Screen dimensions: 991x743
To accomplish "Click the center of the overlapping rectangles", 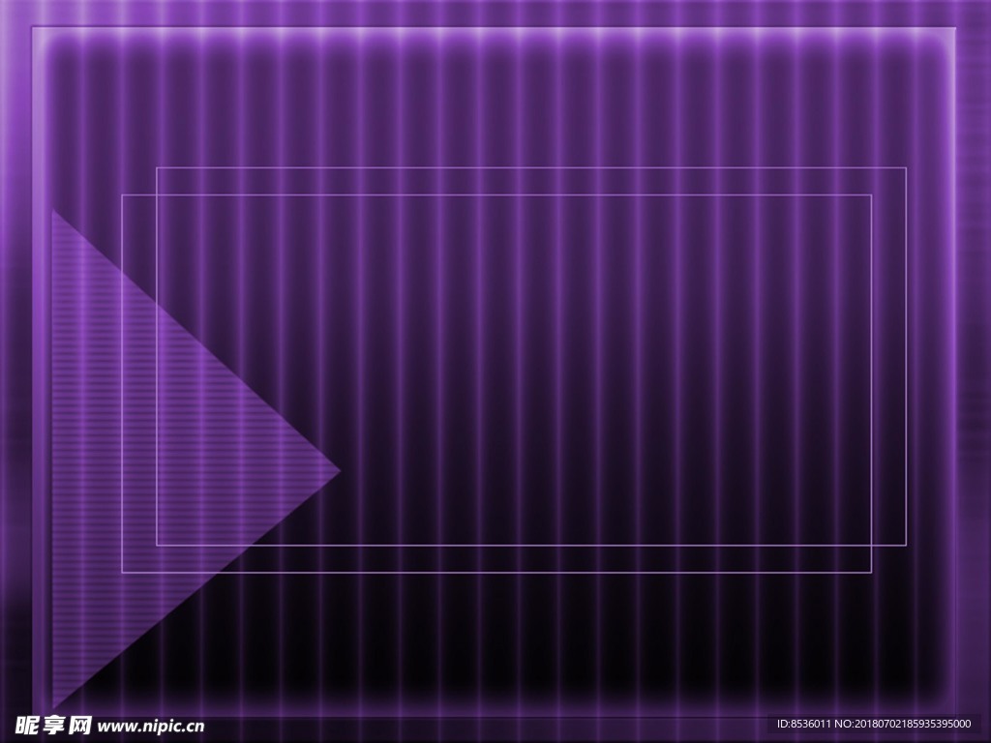I will click(x=514, y=371).
